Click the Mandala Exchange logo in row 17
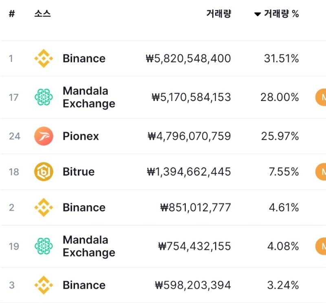The width and height of the screenshot is (326, 303). point(44,97)
